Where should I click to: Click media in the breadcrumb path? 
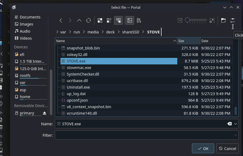coord(93,32)
